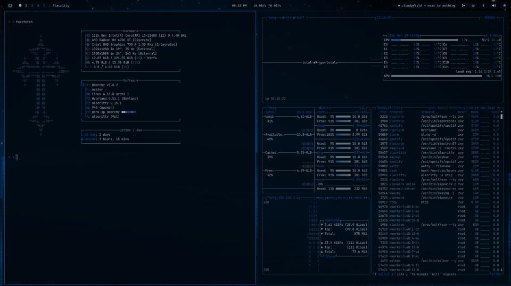The image size is (511, 286).
Task: Switch to workspace 4 in top bar
Action: coord(38,5)
